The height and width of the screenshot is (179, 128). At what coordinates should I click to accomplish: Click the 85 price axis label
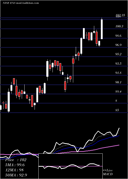coord(117,110)
